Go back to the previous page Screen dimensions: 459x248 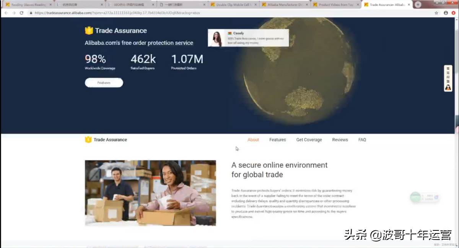(6, 13)
